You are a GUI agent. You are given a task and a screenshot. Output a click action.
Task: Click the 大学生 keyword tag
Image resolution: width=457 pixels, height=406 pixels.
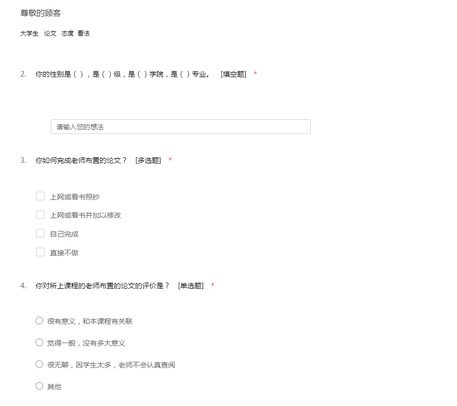pyautogui.click(x=29, y=33)
